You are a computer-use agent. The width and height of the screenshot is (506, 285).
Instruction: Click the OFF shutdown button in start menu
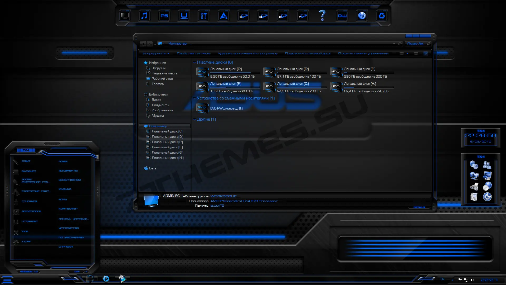(77, 272)
